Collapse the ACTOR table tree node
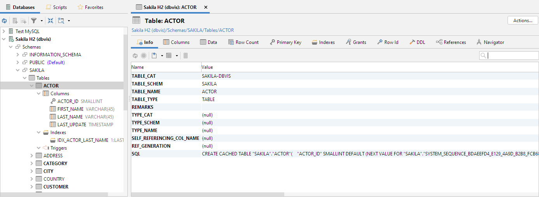 [32, 85]
